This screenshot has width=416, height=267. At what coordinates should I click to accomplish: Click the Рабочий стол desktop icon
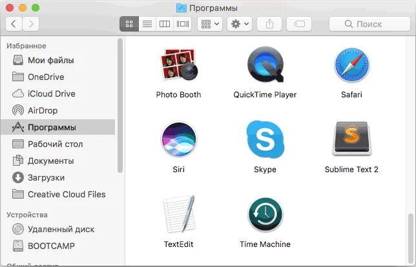[x=18, y=144]
